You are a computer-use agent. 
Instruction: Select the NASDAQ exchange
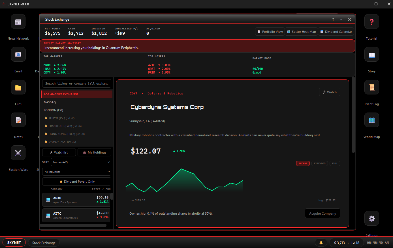click(x=77, y=102)
